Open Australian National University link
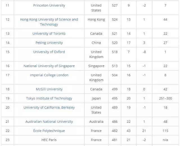Image resolution: width=180 pixels, height=146 pixels. (x=49, y=122)
